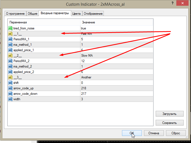Image resolution: width=191 pixels, height=143 pixels.
Task: Click the 123 icon next to shift
Action: pos(10,83)
